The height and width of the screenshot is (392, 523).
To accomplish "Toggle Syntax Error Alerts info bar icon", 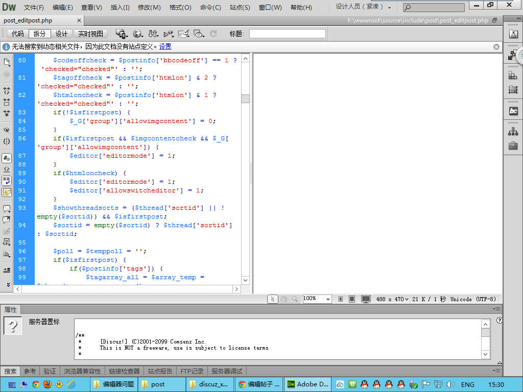I will pos(7,192).
